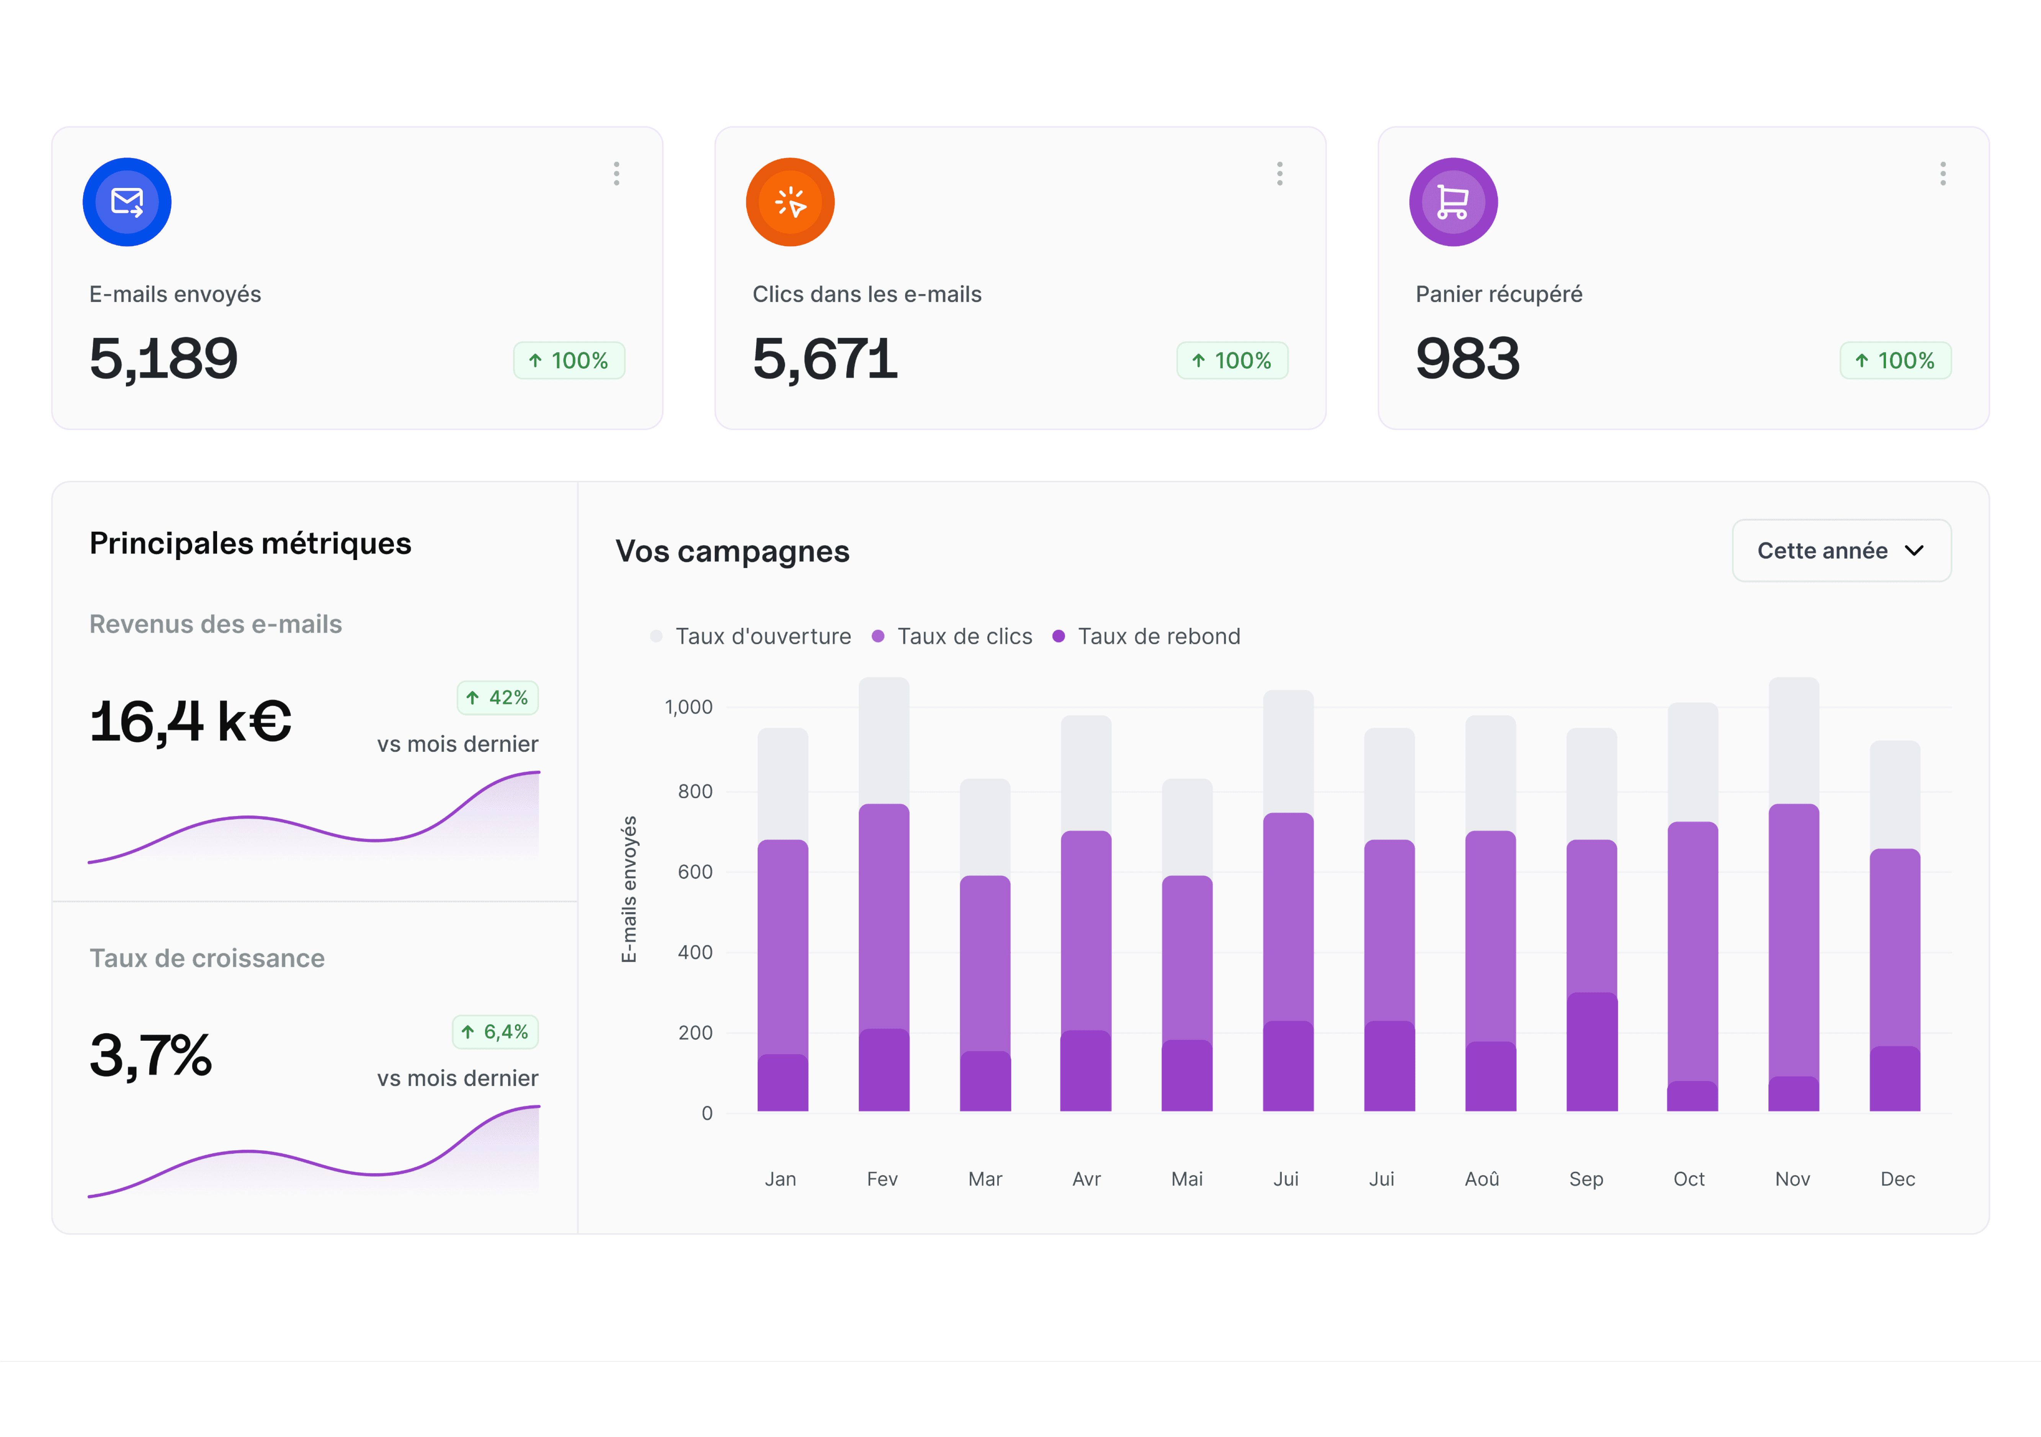Click the Taux de clics light purple dot
Image resolution: width=2041 pixels, height=1437 pixels.
[878, 636]
